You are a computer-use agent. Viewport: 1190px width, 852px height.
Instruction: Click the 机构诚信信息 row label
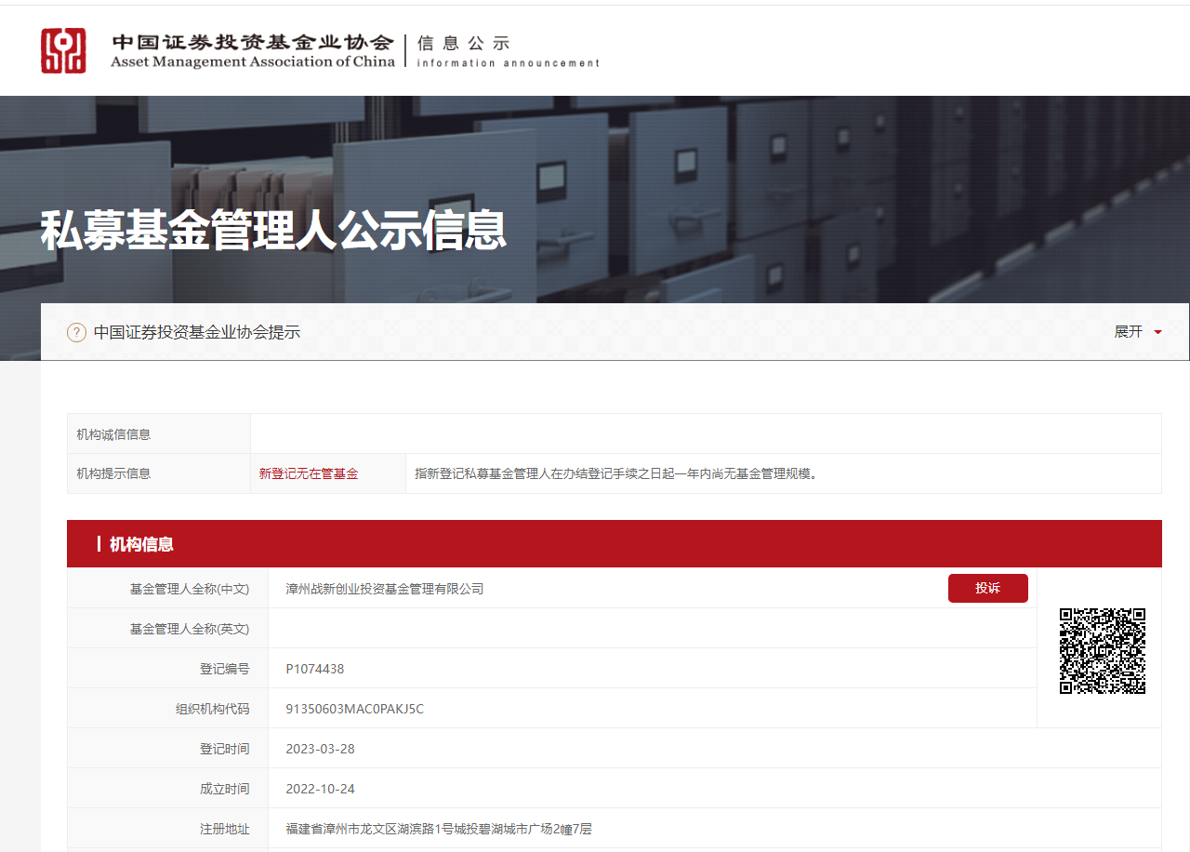tap(113, 434)
